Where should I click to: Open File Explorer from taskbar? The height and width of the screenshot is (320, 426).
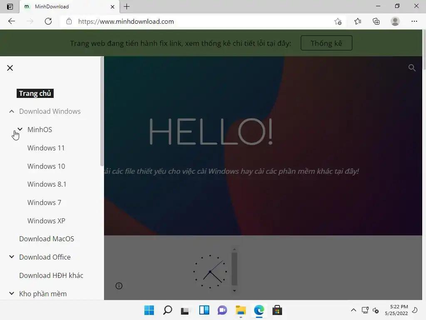[241, 310]
